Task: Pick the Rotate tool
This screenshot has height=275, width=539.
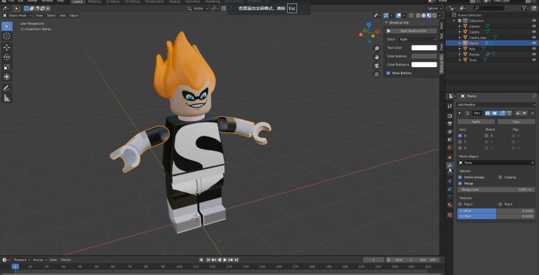Action: tap(7, 57)
